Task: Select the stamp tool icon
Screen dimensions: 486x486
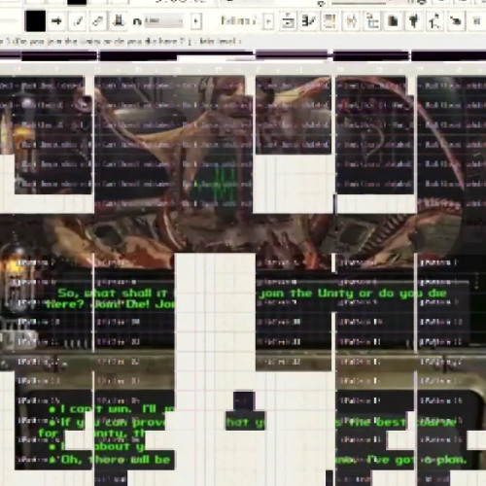Action: coord(118,21)
